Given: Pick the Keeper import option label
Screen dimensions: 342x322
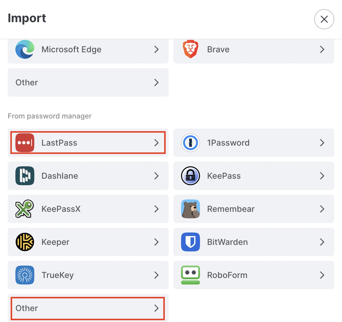Looking at the screenshot, I should pyautogui.click(x=55, y=242).
